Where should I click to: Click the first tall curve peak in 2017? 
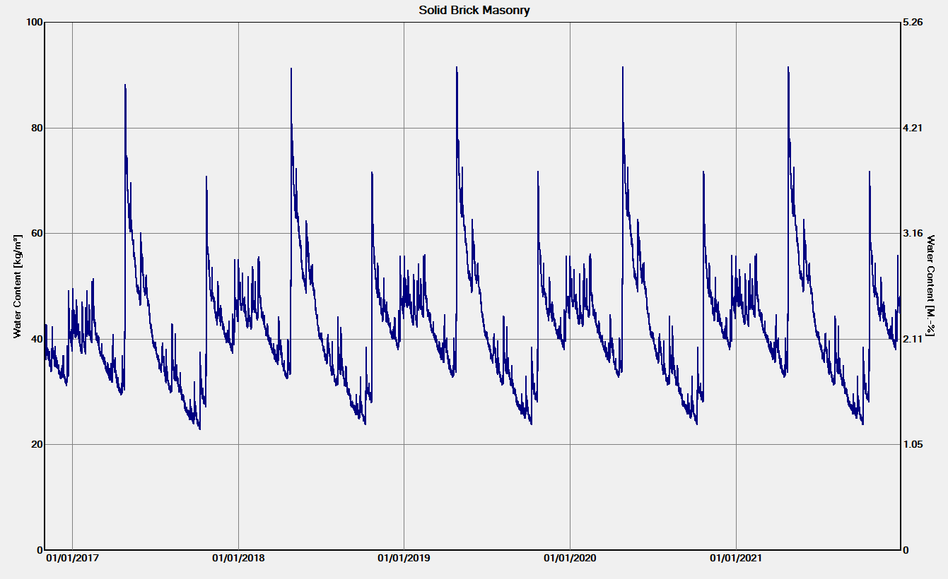pyautogui.click(x=125, y=85)
